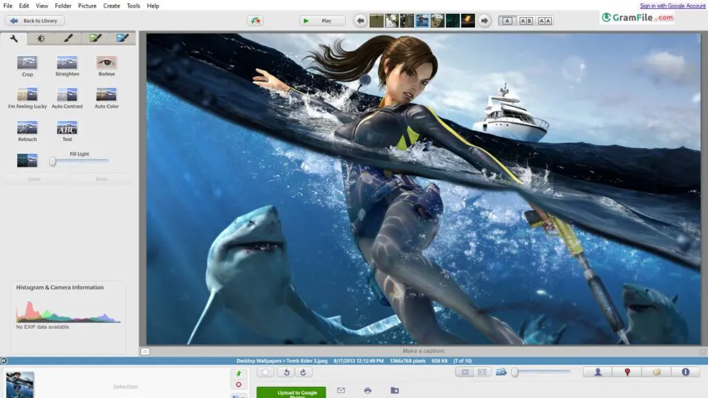Open the Retouch tool
This screenshot has width=708, height=398.
click(x=27, y=131)
